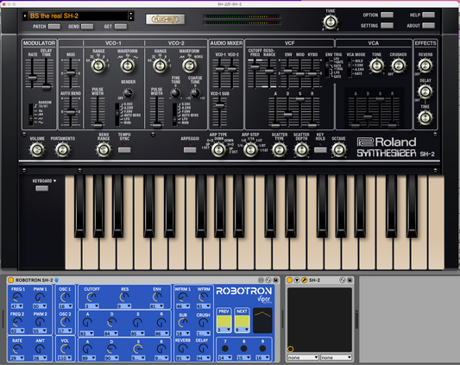
Task: Click the TIME knob in EFFECTS
Action: point(425,117)
